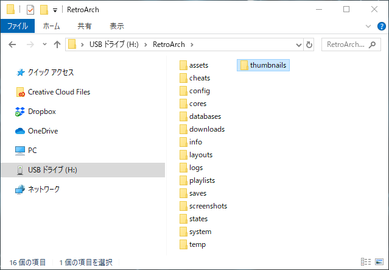Select the config folder icon
389x270 pixels.
(183, 91)
